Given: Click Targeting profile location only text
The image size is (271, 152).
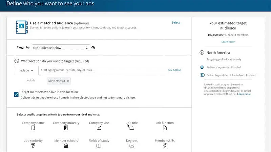Looking at the screenshot, I should (x=224, y=59).
